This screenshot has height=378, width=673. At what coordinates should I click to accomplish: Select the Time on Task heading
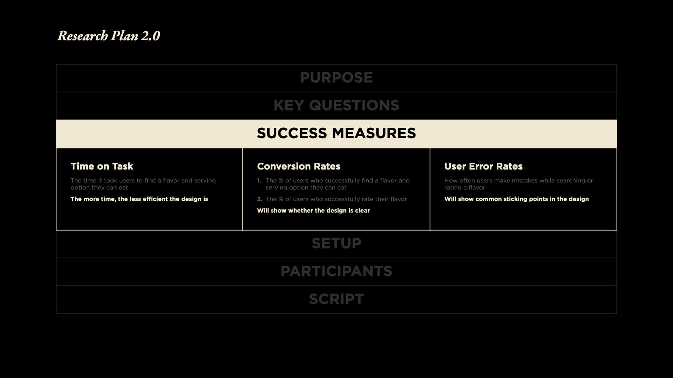[x=102, y=166]
